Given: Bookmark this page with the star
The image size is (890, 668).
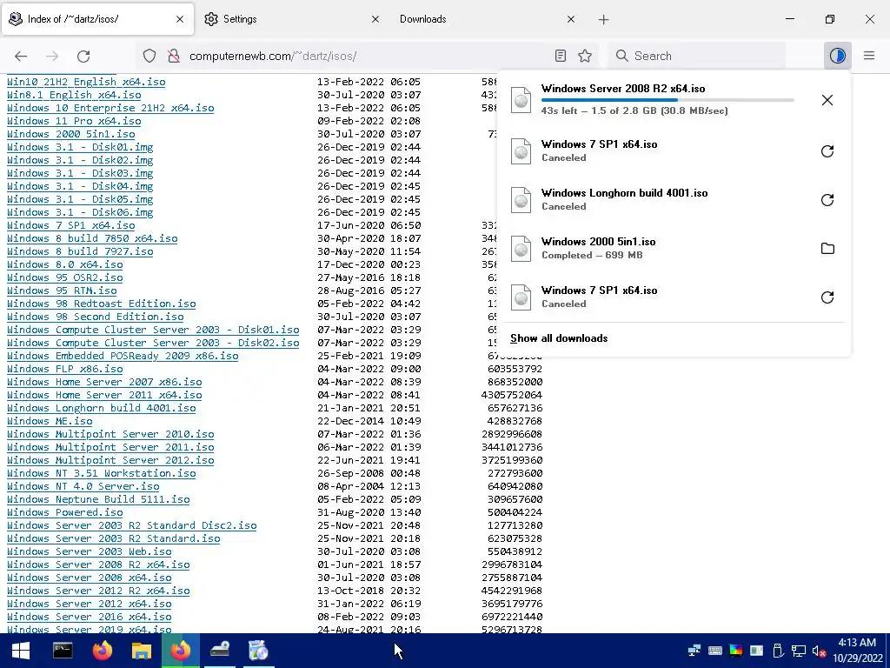Looking at the screenshot, I should click(585, 56).
